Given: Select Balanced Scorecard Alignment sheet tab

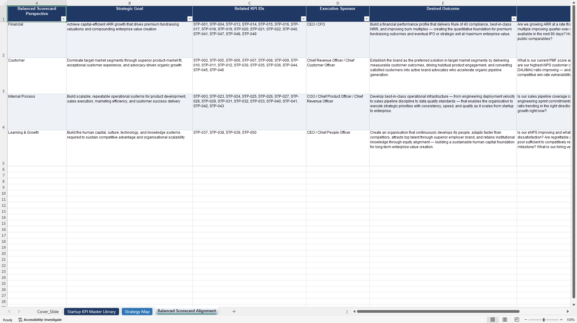Looking at the screenshot, I should click(187, 311).
